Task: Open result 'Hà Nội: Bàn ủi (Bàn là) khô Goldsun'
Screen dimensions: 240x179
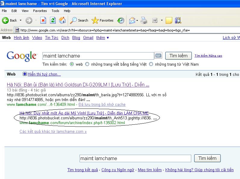Action: [78, 85]
